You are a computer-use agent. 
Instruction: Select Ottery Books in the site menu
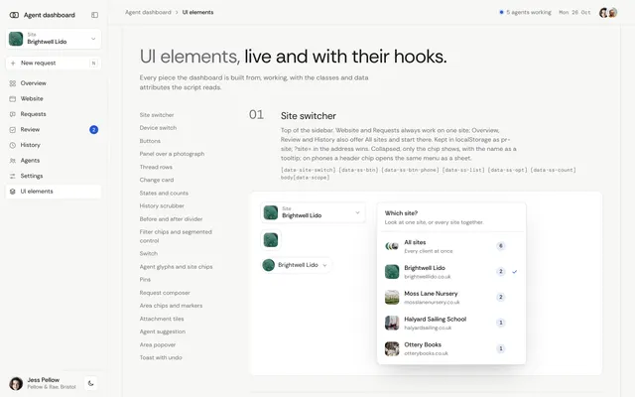[451, 348]
